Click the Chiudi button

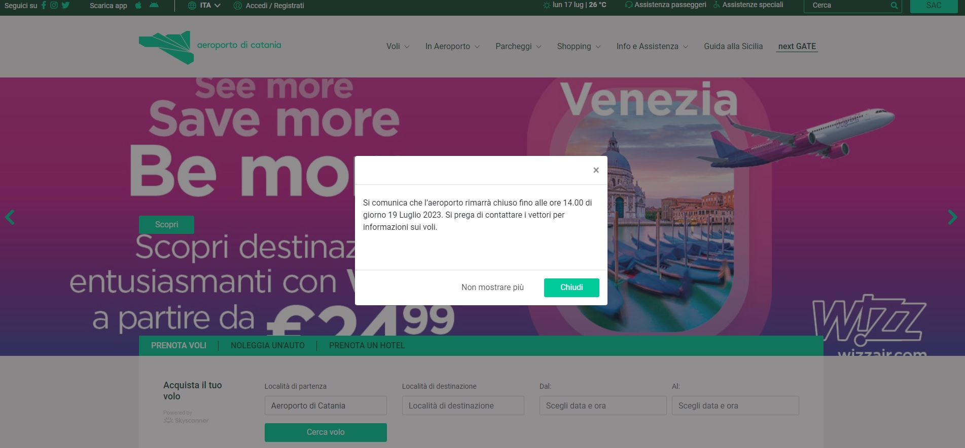pos(571,288)
